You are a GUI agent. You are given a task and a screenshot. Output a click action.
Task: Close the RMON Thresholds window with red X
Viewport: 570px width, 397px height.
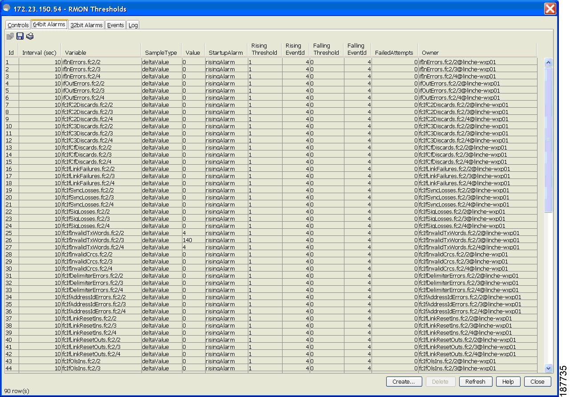point(550,9)
